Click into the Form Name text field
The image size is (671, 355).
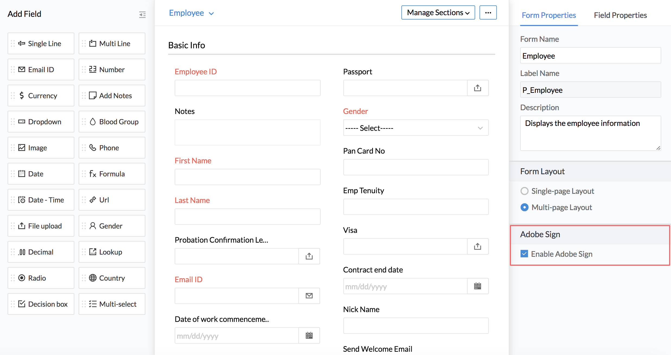pyautogui.click(x=590, y=56)
